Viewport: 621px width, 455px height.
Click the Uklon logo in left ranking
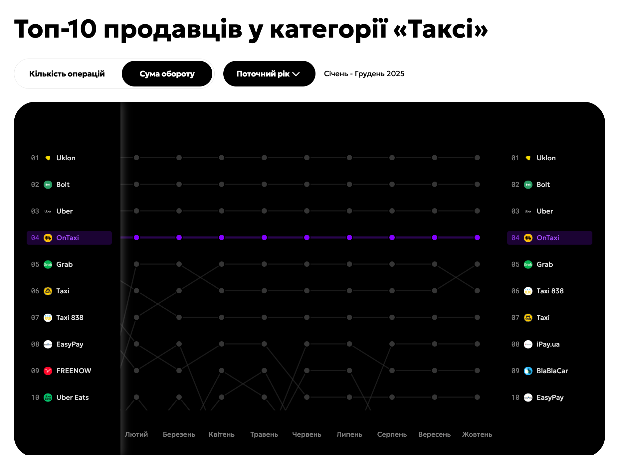[48, 158]
